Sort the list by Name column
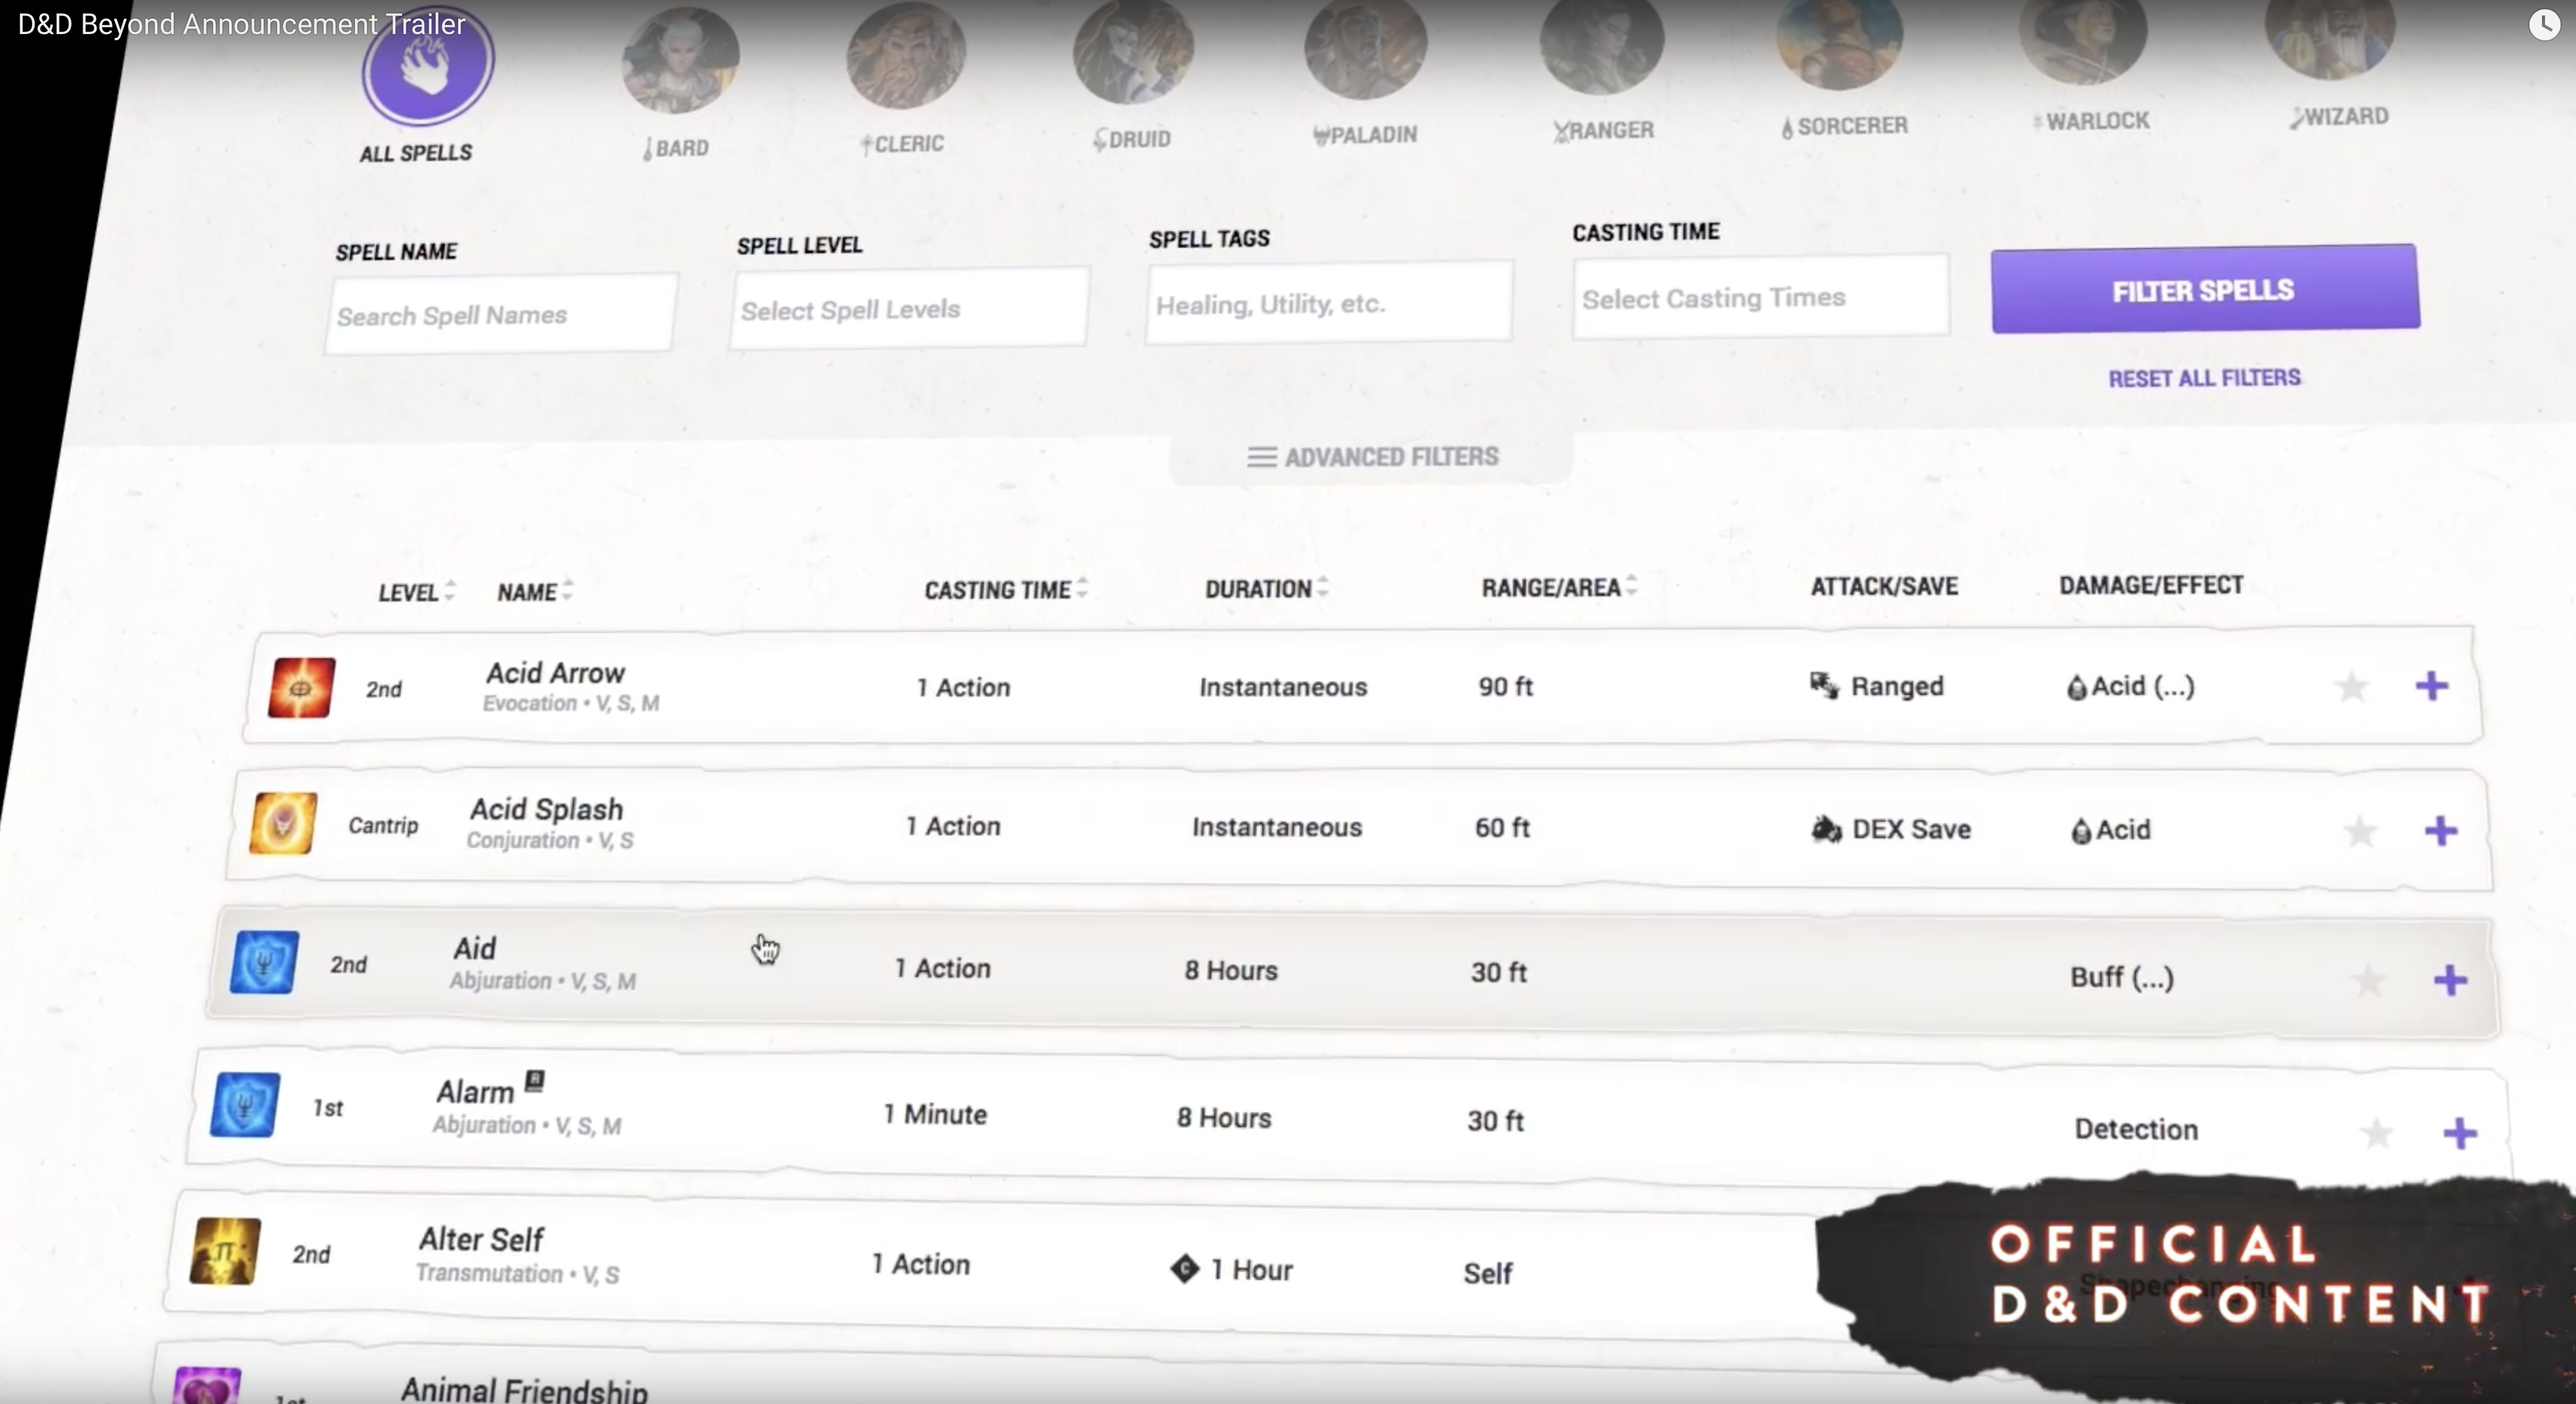 pos(535,591)
